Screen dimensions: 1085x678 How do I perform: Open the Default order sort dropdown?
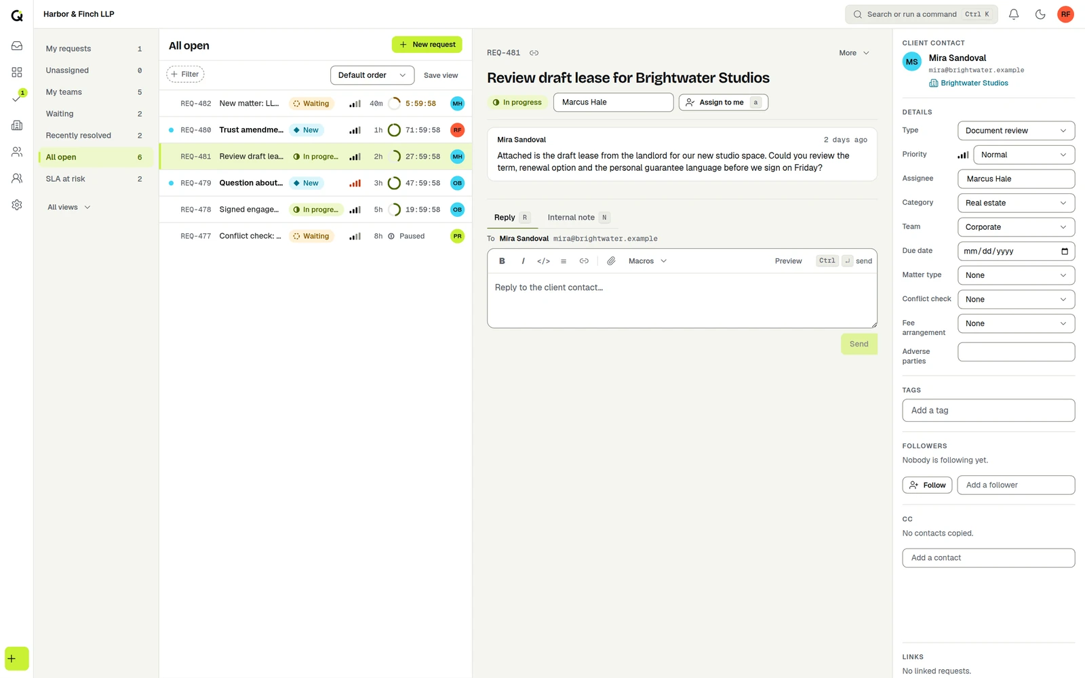coord(372,75)
